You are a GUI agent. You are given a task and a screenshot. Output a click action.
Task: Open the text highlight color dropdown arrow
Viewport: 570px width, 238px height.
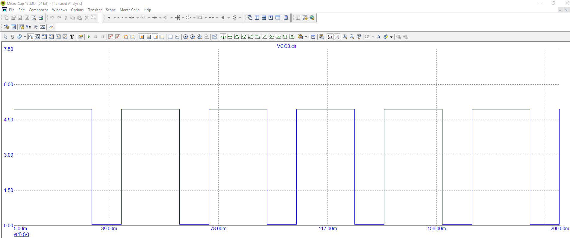pyautogui.click(x=391, y=37)
